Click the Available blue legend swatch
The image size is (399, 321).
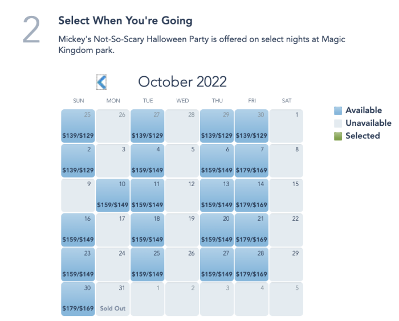pos(338,110)
